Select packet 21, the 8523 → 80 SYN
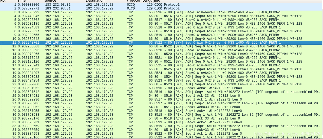 (161, 80)
